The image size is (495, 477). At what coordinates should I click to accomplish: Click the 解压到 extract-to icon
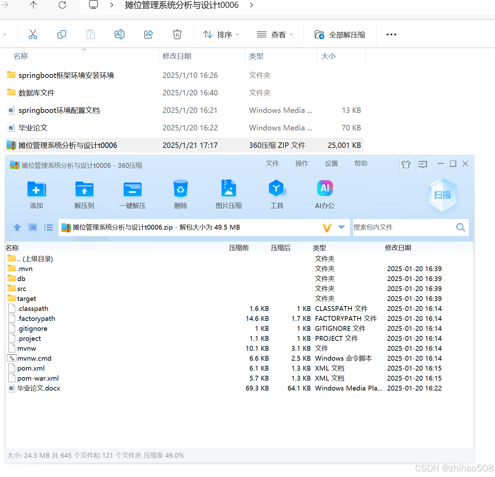(85, 195)
